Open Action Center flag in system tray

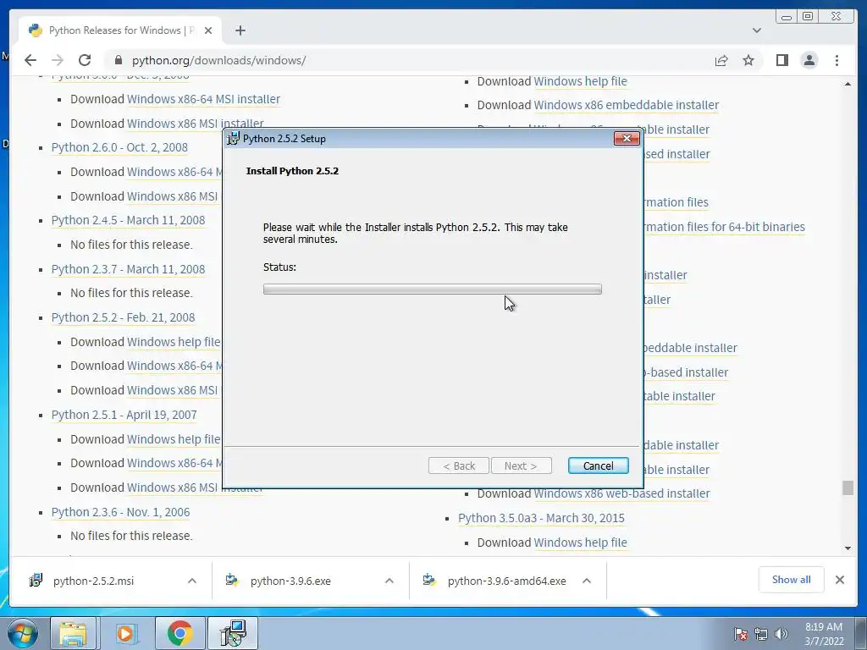740,634
